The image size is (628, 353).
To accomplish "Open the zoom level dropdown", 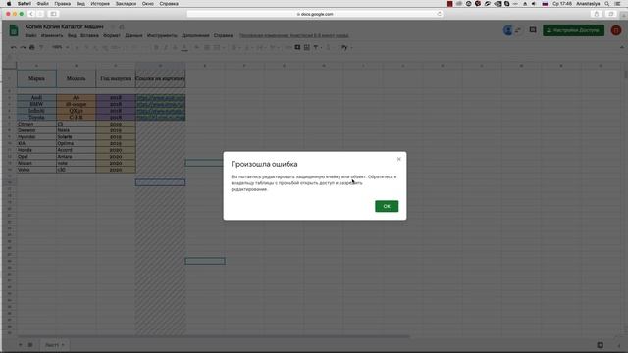I will (60, 47).
